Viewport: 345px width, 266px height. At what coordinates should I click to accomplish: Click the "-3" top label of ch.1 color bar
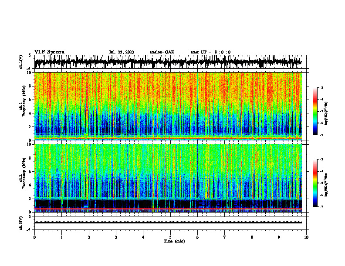coord(321,87)
